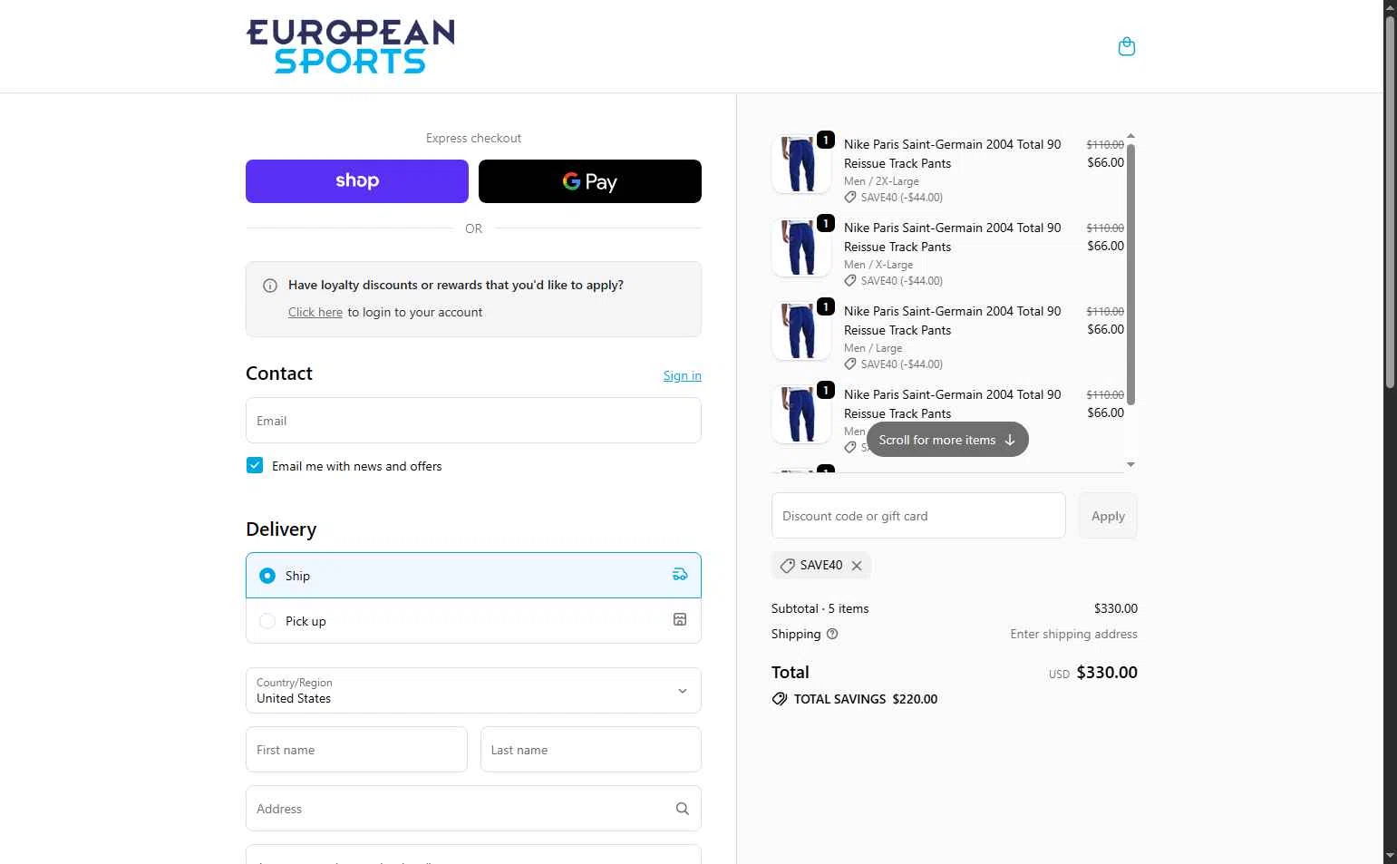Click the store icon on Pick up row
The height and width of the screenshot is (864, 1397).
(680, 619)
